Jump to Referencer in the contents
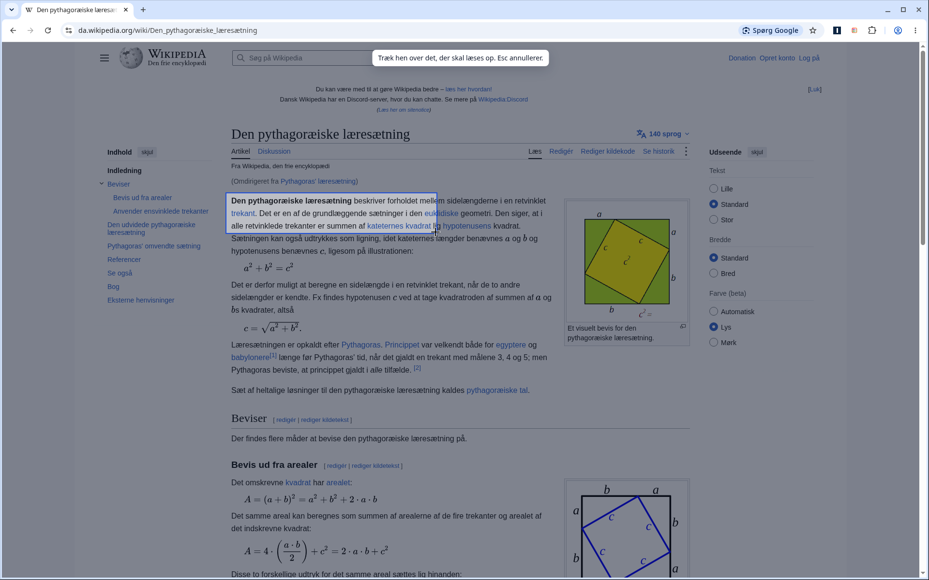Image resolution: width=929 pixels, height=580 pixels. [124, 260]
